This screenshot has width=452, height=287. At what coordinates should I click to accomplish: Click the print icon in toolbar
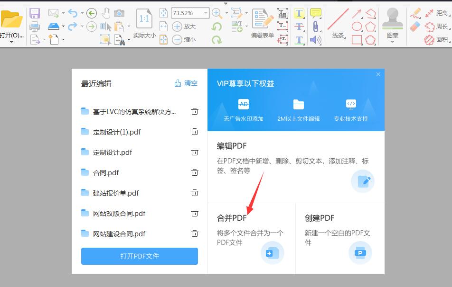(x=35, y=27)
